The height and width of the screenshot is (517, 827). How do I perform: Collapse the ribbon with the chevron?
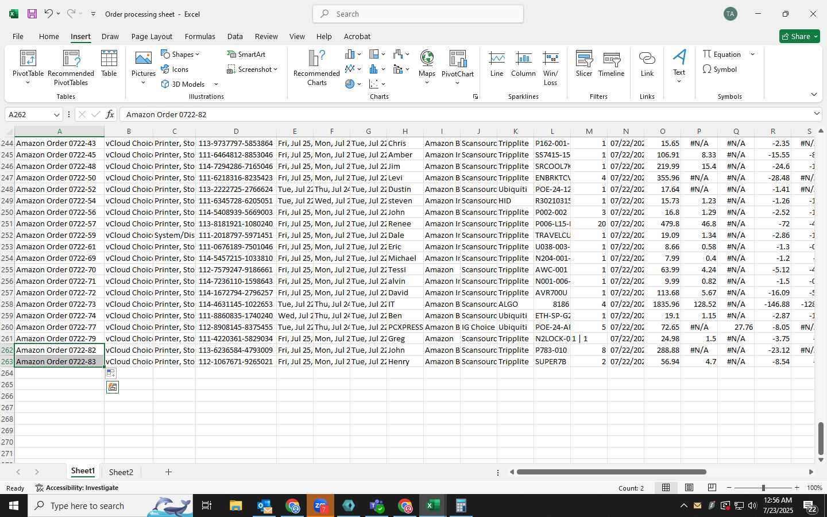tap(814, 94)
